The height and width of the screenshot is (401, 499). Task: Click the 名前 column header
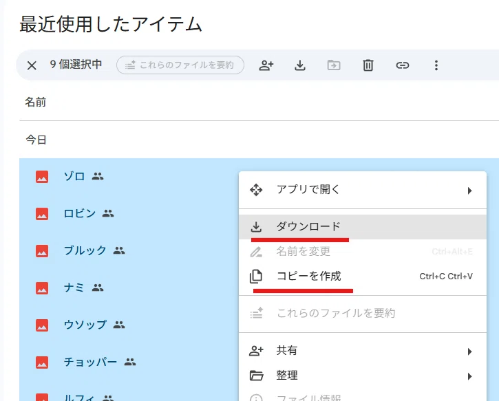pyautogui.click(x=36, y=102)
